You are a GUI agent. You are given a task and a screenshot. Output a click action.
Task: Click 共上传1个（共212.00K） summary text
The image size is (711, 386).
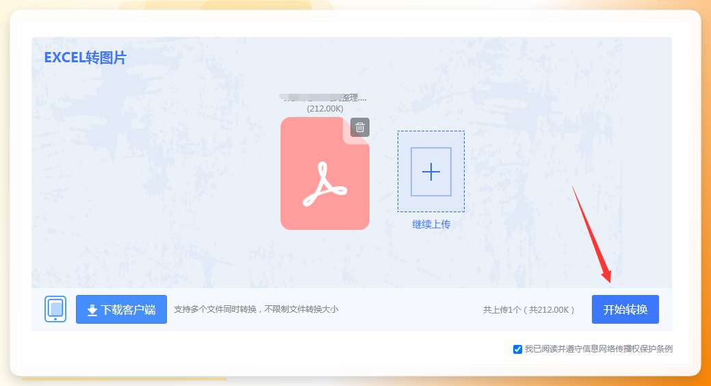coord(529,310)
